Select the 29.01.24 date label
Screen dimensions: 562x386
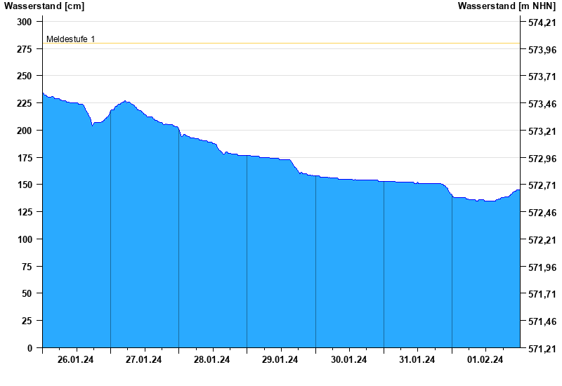[280, 359]
